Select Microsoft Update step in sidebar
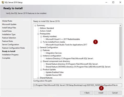 tap(9, 24)
